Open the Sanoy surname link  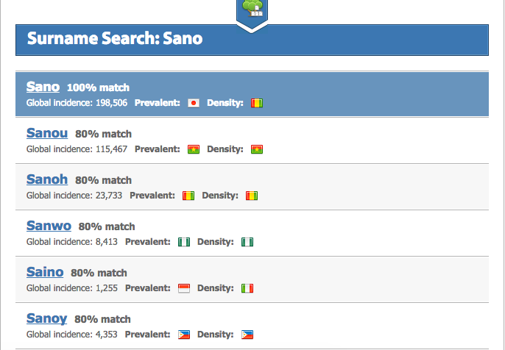point(46,318)
